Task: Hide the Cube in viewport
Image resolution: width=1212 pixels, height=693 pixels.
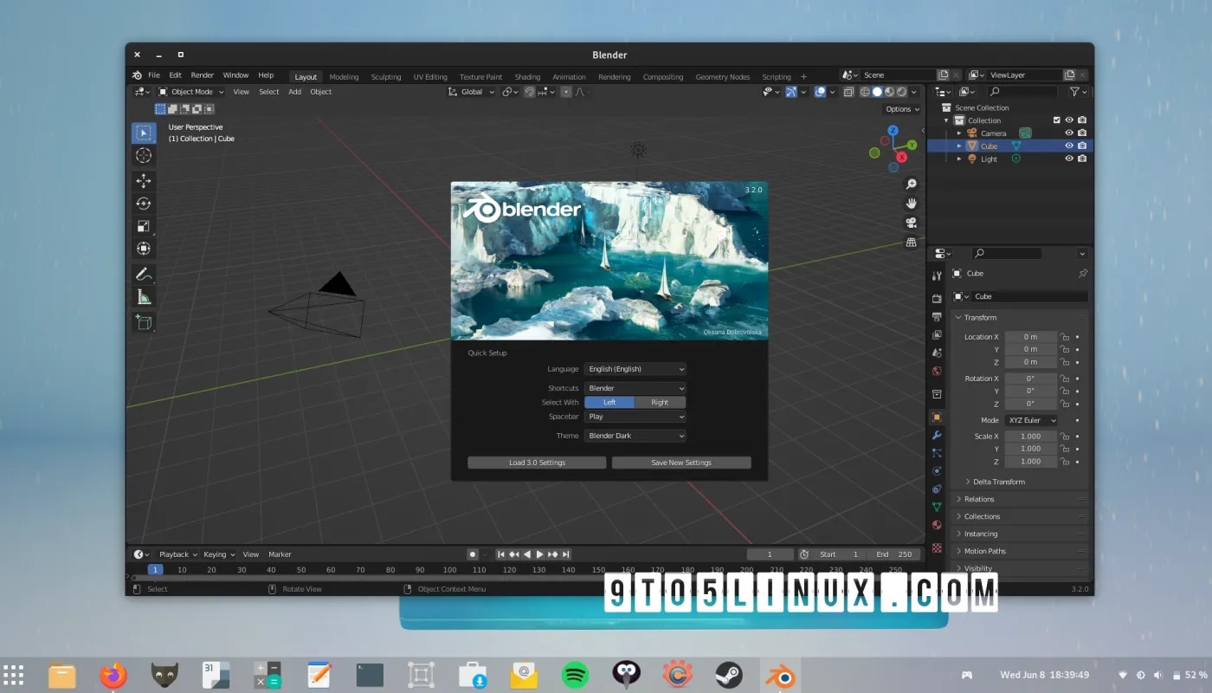Action: (x=1069, y=146)
